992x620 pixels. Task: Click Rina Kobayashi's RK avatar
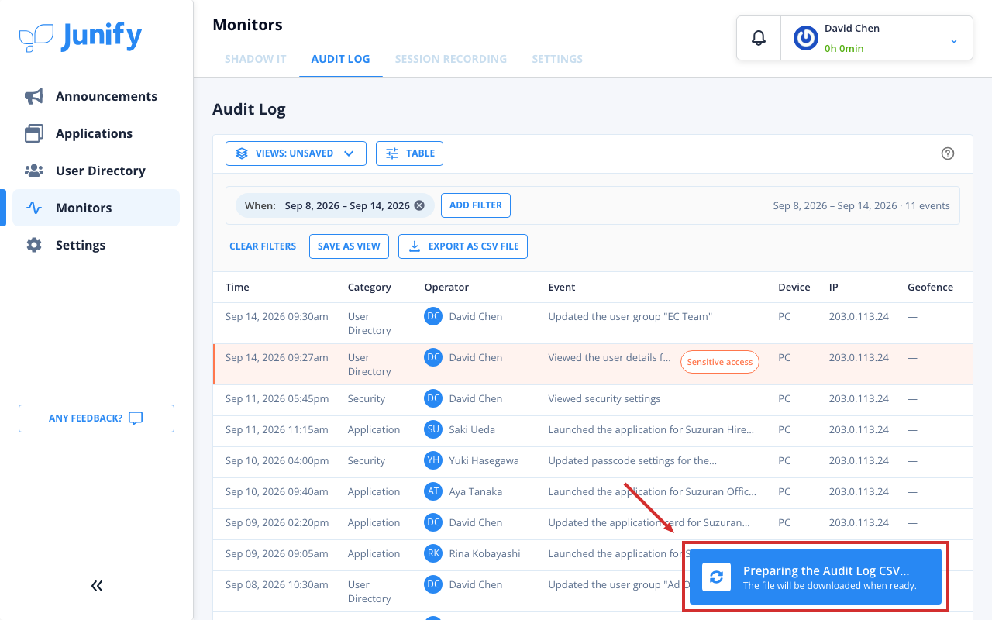coord(433,553)
